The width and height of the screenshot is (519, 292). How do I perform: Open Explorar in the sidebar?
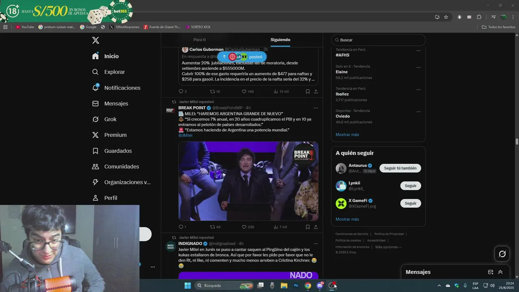click(109, 72)
